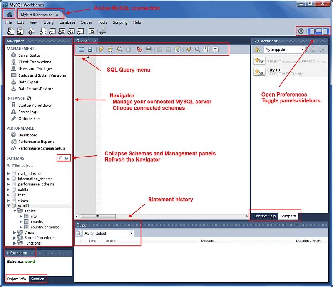Switch to the Session tab
The image size is (333, 287).
point(37,279)
